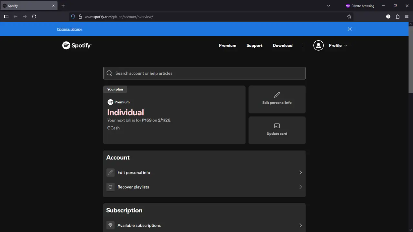This screenshot has height=232, width=413.
Task: Open the circular T toolbar extension icon
Action: pos(388,16)
